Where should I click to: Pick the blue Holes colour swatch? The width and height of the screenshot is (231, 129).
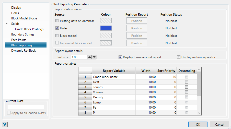pyautogui.click(x=106, y=28)
